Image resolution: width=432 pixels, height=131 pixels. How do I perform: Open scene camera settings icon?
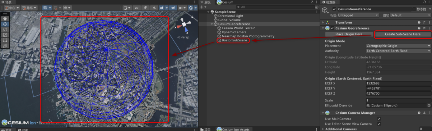(181, 8)
